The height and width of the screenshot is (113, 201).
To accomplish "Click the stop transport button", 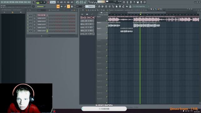I will tap(45, 2).
